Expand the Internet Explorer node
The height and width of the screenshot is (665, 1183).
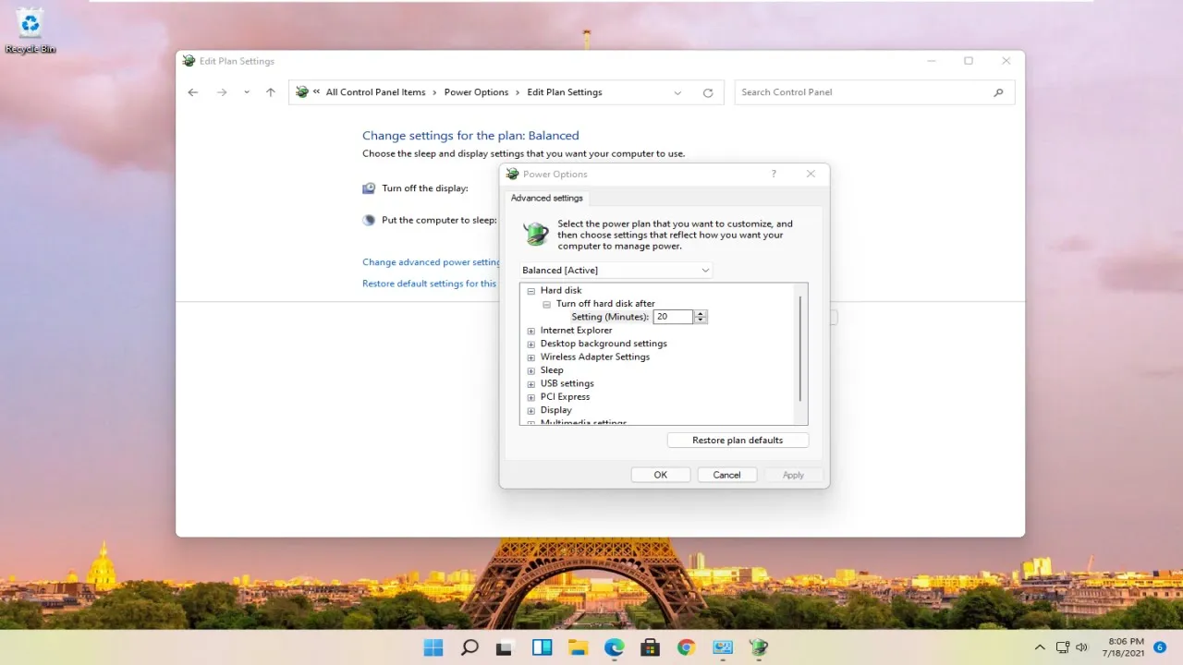pos(531,331)
